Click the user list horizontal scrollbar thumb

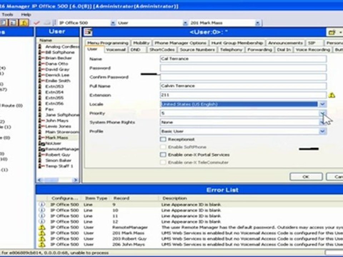(x=51, y=180)
